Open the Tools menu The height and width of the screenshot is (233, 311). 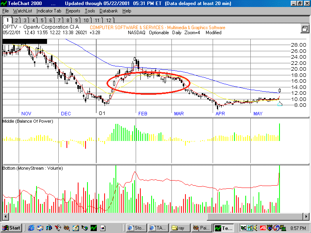90,11
